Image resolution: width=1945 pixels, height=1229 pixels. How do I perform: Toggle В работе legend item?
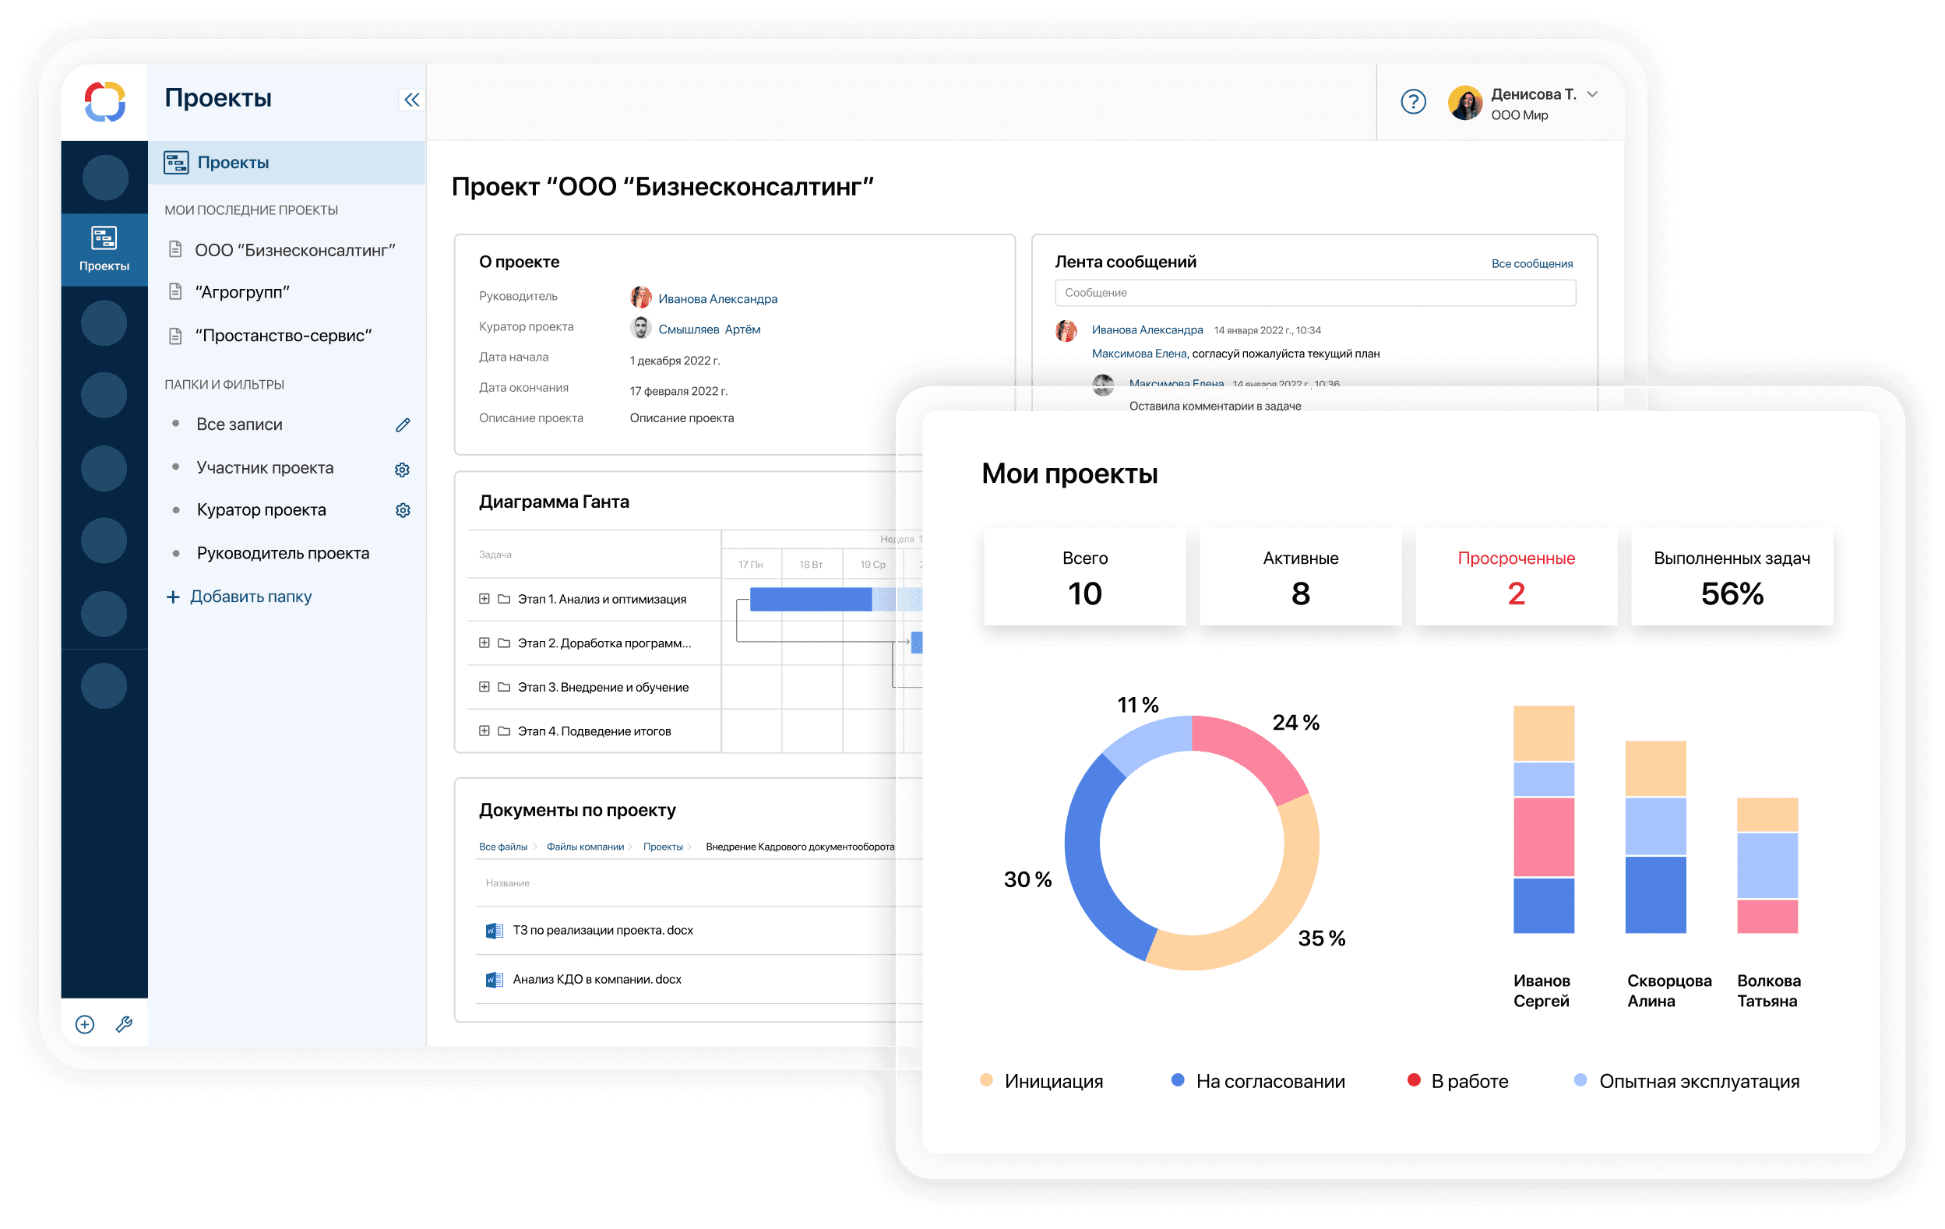[x=1458, y=1081]
